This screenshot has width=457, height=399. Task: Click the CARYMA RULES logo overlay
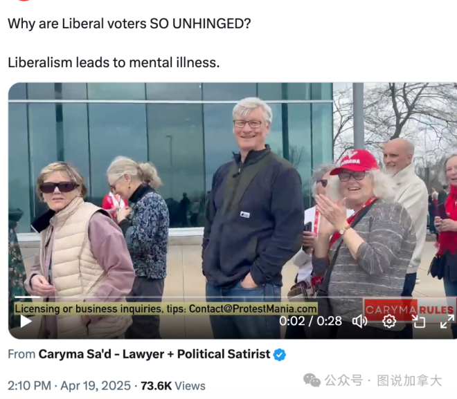point(409,310)
